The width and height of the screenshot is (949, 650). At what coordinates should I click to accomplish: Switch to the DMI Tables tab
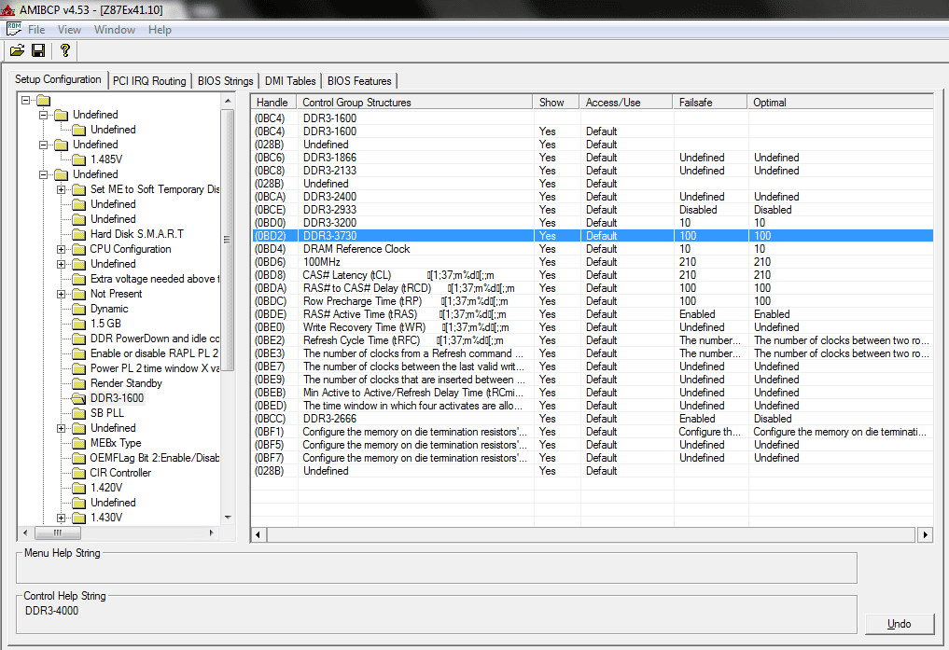coord(290,81)
